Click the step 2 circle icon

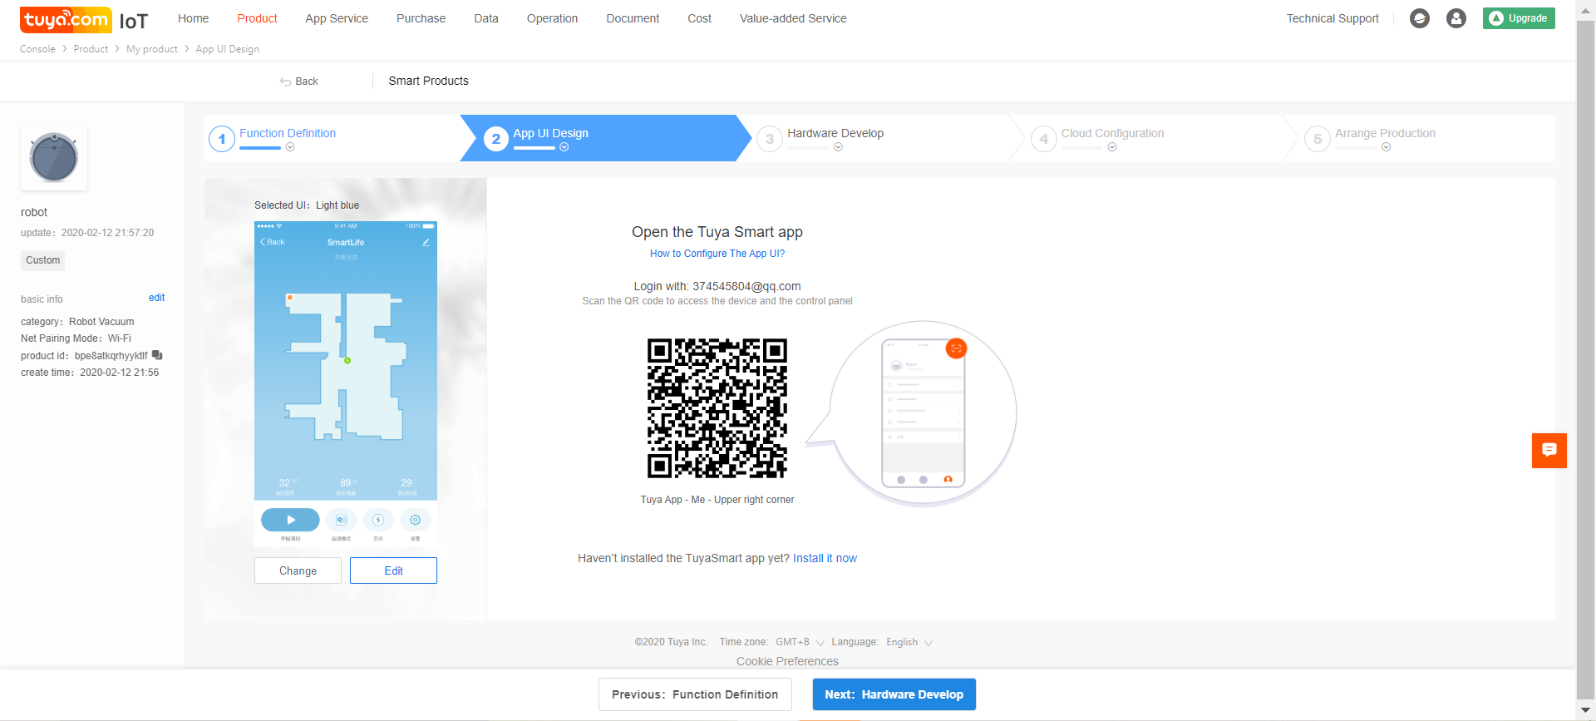[496, 139]
